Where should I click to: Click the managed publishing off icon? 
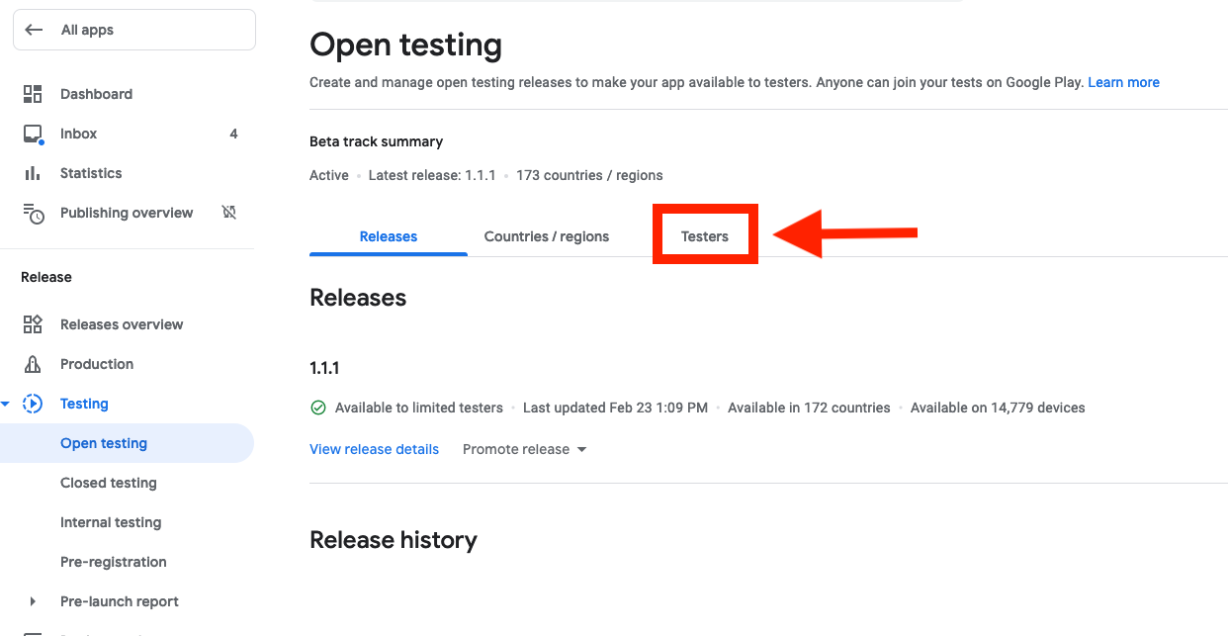229,213
